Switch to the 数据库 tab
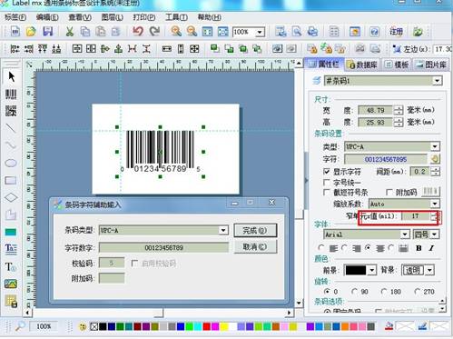Image resolution: width=453 pixels, height=339 pixels. point(362,65)
